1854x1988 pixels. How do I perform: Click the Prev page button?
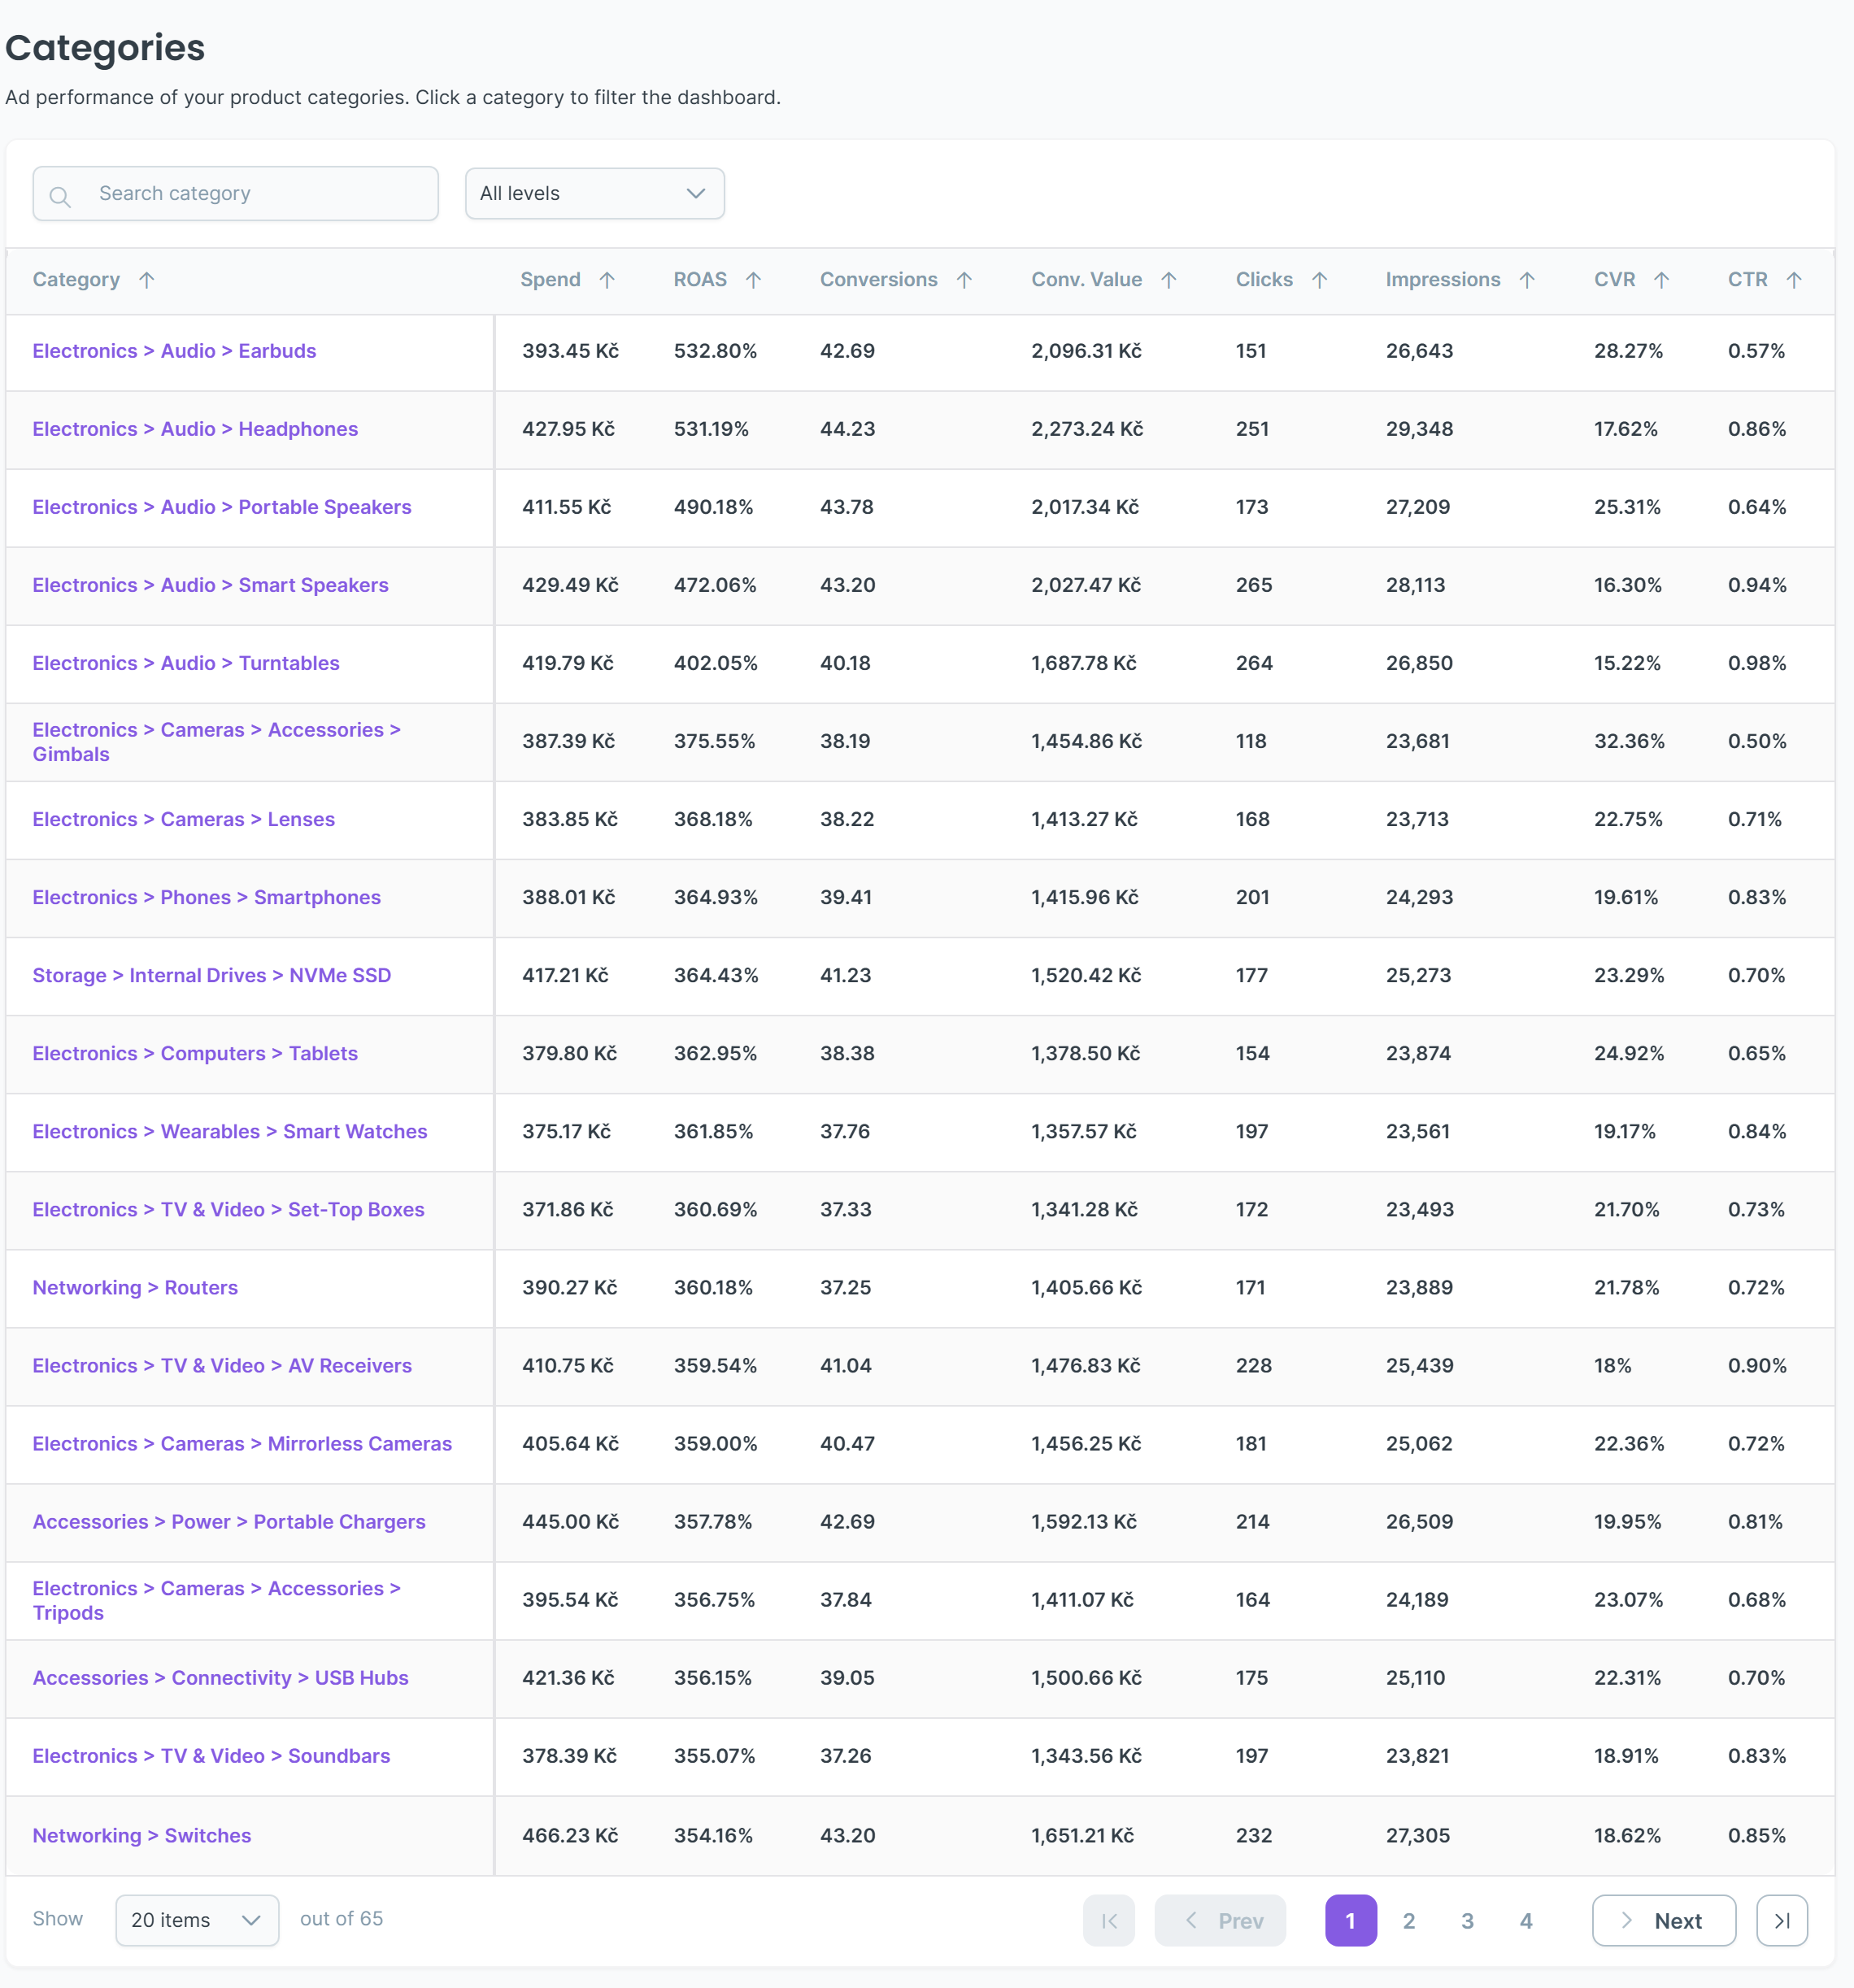(1220, 1920)
